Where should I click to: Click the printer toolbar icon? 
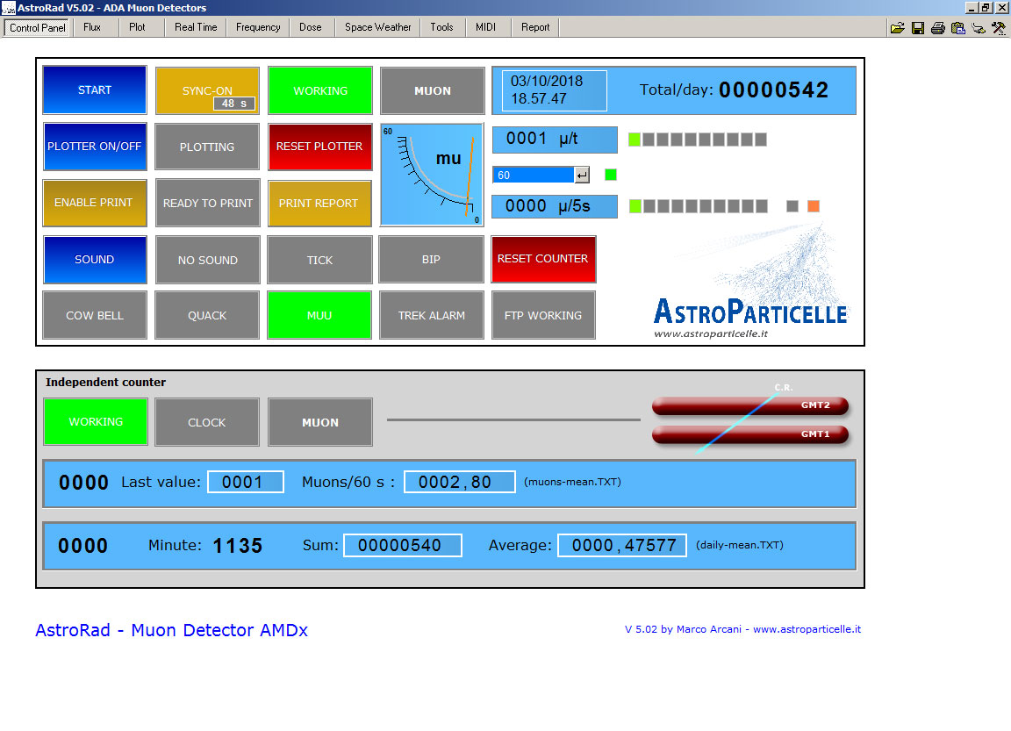[937, 27]
